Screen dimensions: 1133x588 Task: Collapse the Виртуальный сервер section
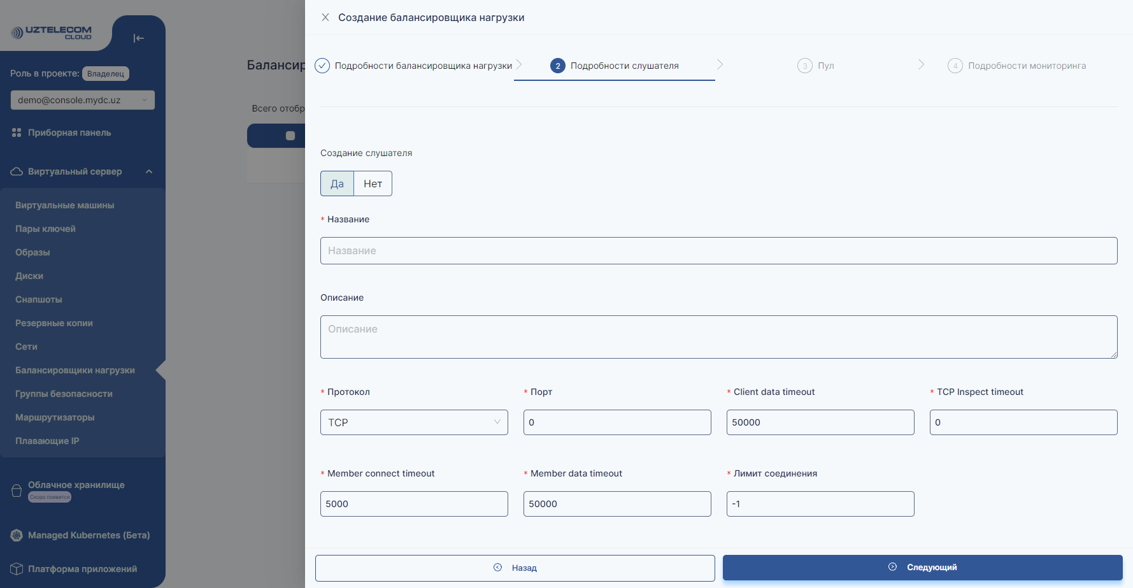[x=149, y=171]
